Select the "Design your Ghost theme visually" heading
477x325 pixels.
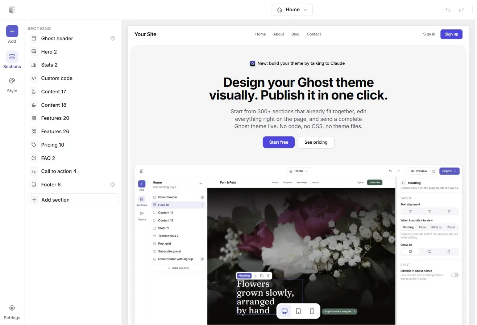pos(298,89)
